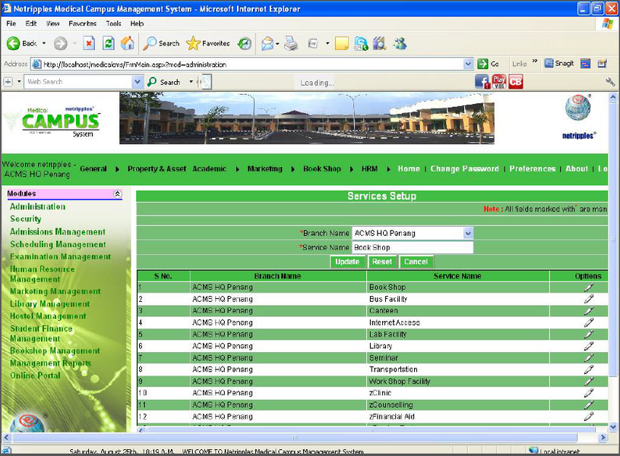
Task: Refresh the page using the toolbar icon
Action: coord(109,43)
